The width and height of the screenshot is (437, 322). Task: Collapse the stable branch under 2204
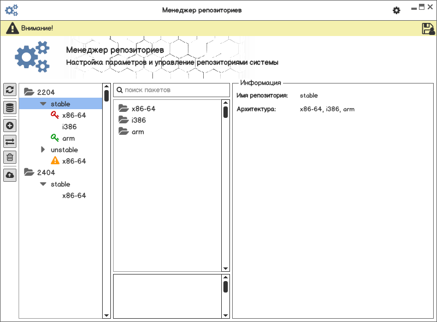tap(43, 104)
